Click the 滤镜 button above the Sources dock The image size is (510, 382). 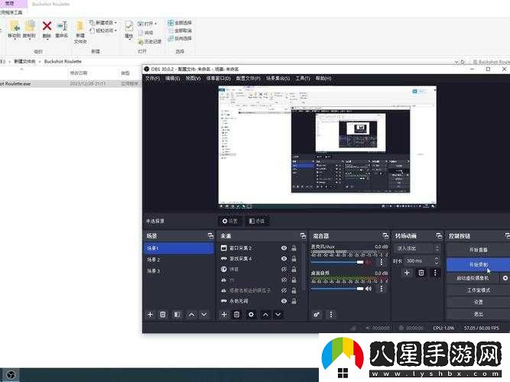pyautogui.click(x=257, y=221)
